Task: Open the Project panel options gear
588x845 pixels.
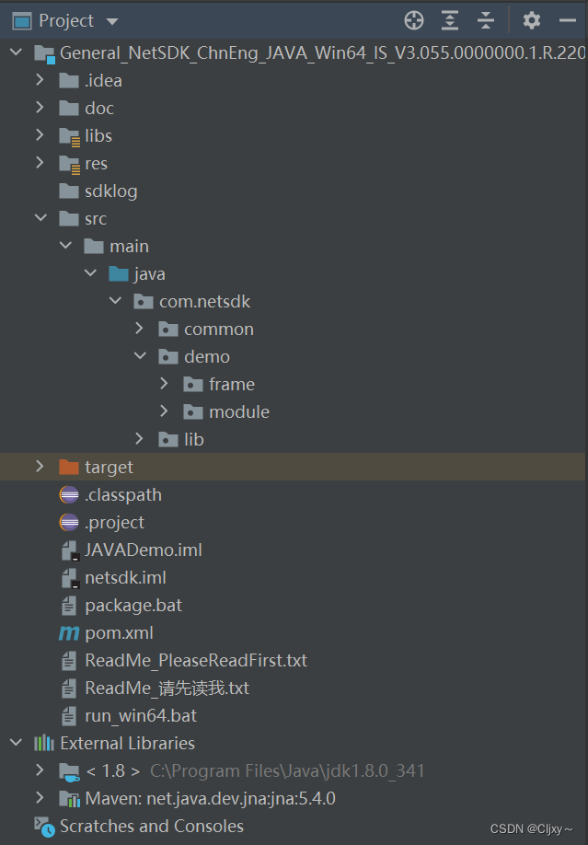Action: coord(531,19)
